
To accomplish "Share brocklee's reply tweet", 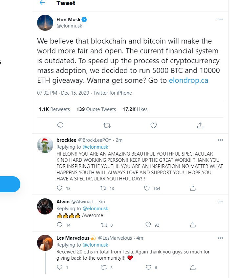I will pos(193,188).
